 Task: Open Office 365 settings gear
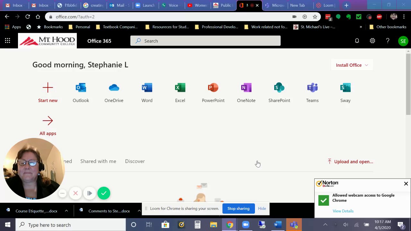tap(372, 41)
